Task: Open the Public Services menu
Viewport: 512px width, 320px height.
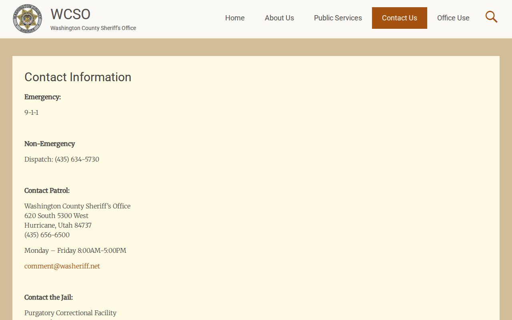Action: 338,18
